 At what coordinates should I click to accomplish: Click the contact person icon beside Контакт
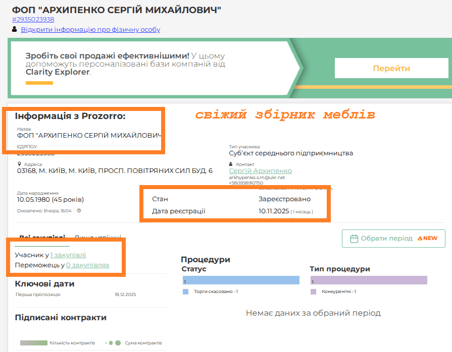tap(231, 164)
